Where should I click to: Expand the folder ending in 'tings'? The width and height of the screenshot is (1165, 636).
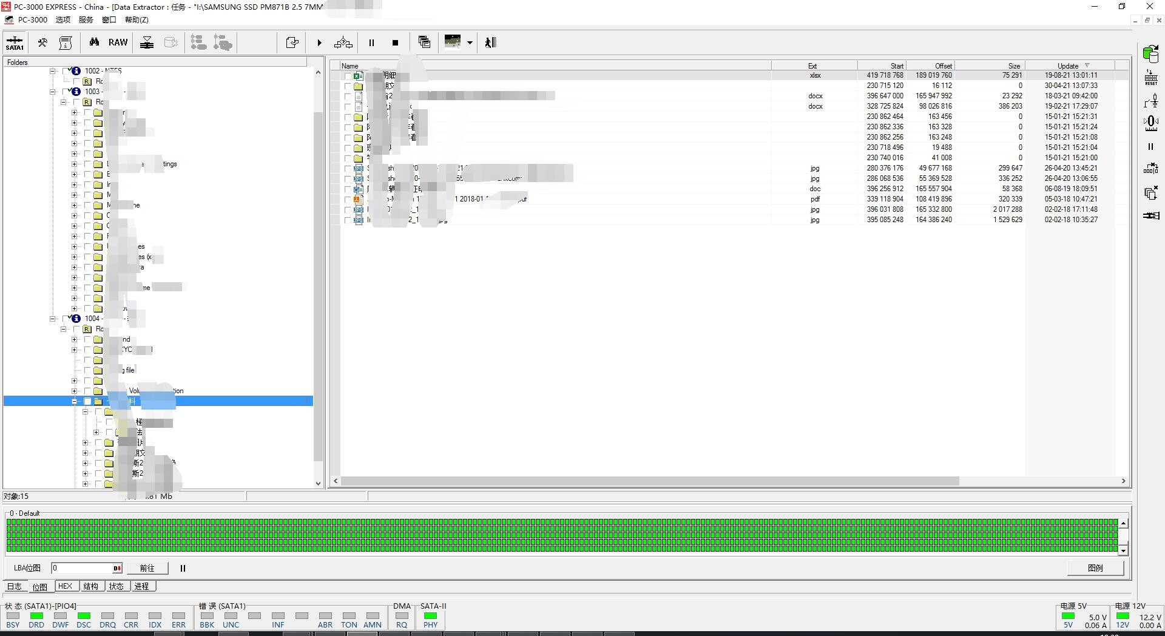[x=75, y=164]
